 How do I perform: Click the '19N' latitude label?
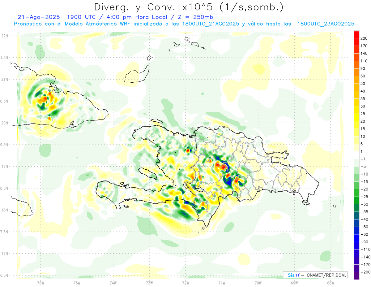[4, 166]
